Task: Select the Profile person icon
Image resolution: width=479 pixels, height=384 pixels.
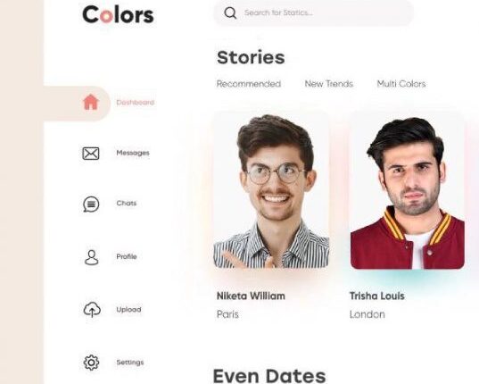Action: [x=91, y=257]
